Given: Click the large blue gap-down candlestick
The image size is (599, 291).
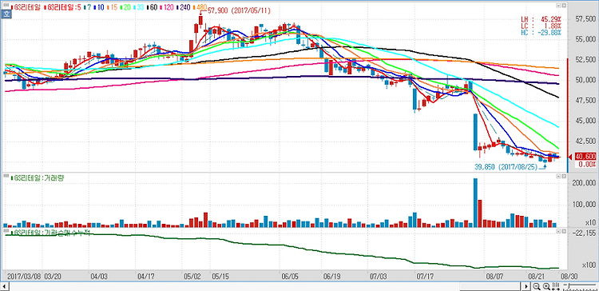Looking at the screenshot, I should coord(476,132).
